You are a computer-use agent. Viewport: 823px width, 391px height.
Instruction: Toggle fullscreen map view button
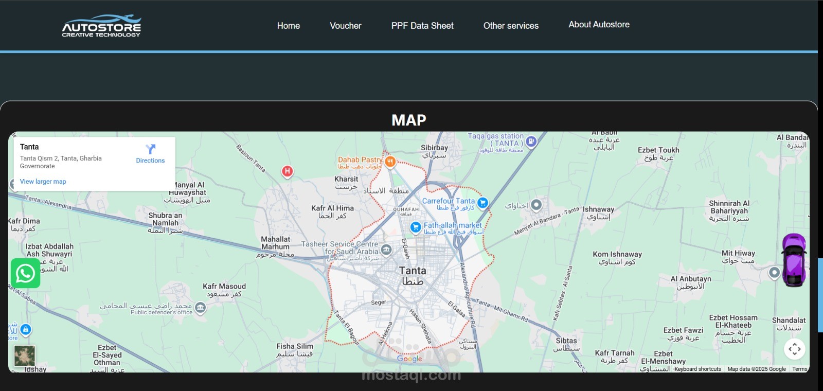795,349
